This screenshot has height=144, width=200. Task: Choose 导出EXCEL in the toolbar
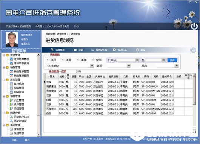[x=102, y=50]
